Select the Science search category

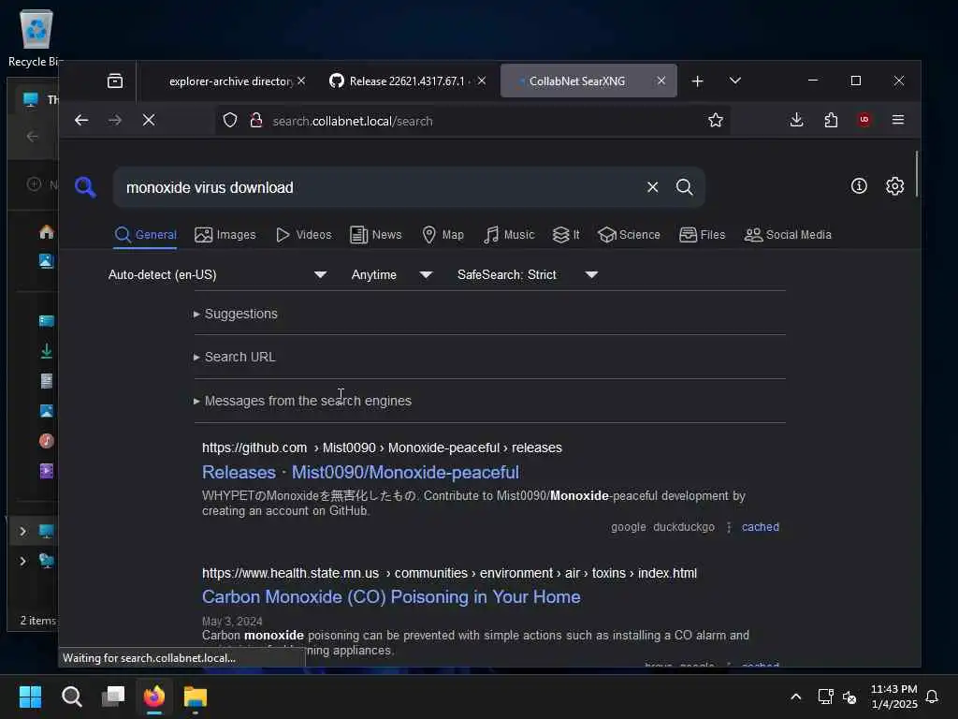coord(630,235)
